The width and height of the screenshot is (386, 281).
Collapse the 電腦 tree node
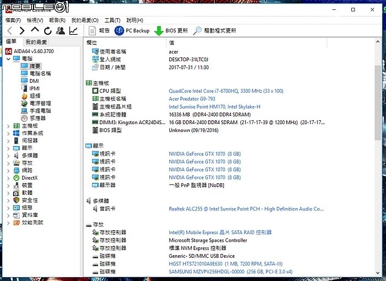pyautogui.click(x=8, y=59)
